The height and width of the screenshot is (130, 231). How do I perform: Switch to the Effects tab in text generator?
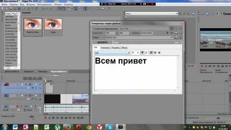click(x=124, y=48)
